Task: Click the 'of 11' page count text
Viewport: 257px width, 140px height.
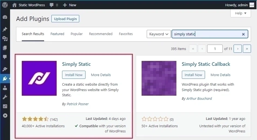Action: coord(228,49)
